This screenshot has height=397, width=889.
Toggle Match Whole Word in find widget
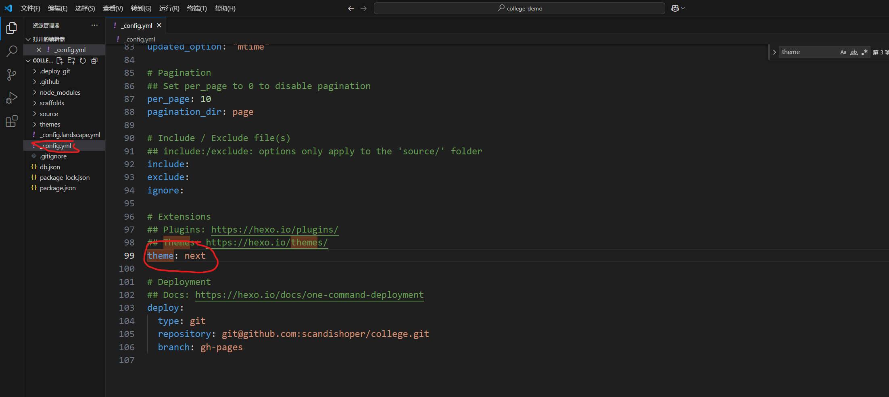click(854, 52)
